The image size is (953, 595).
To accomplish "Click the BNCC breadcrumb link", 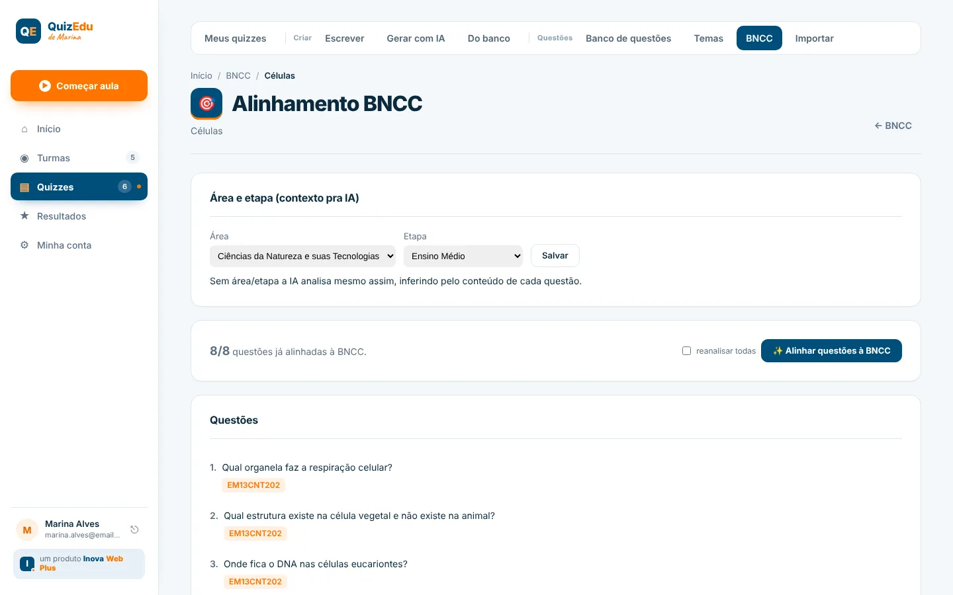I will coord(238,76).
